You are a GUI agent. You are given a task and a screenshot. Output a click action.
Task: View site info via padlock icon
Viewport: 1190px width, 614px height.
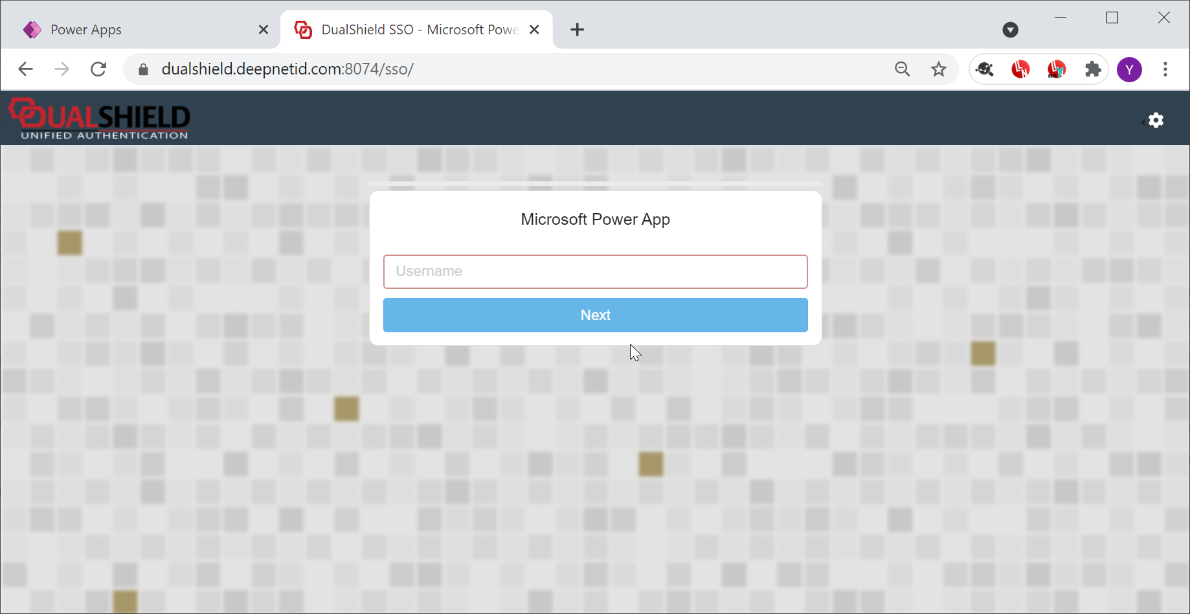click(144, 69)
